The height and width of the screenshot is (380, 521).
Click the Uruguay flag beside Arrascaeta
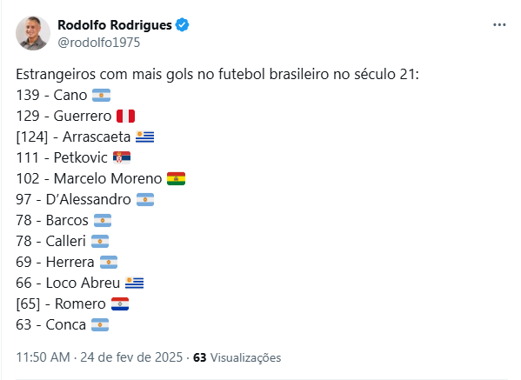[145, 137]
